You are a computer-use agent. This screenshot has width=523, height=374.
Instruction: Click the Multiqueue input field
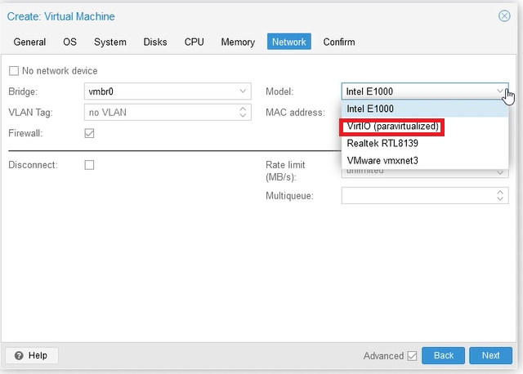417,196
